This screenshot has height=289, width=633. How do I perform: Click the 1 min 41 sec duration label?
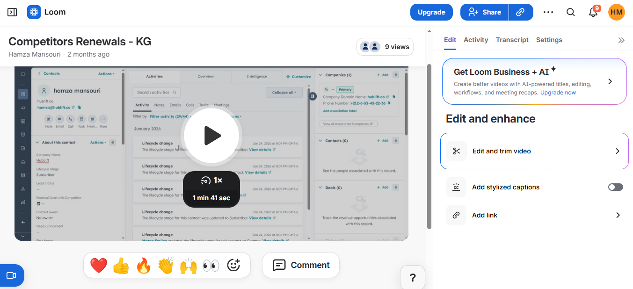coord(211,198)
